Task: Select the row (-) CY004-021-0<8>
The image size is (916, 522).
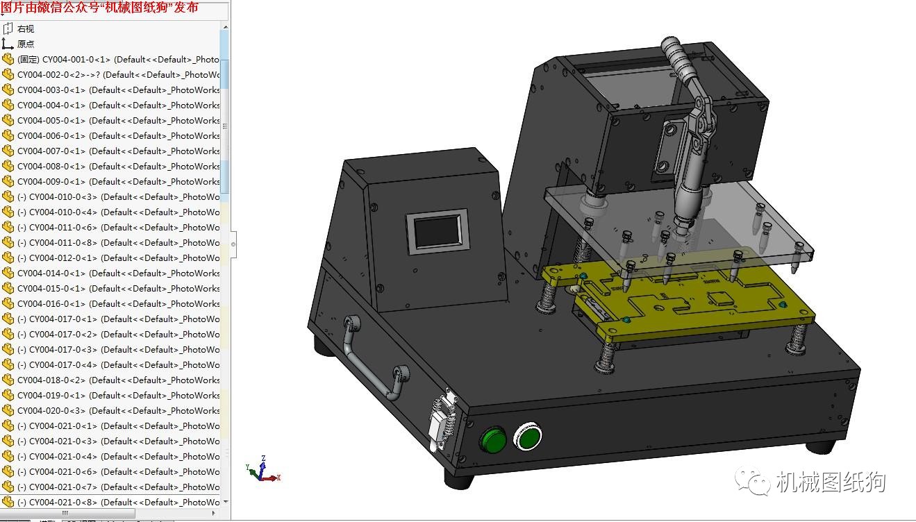Action: pyautogui.click(x=110, y=502)
